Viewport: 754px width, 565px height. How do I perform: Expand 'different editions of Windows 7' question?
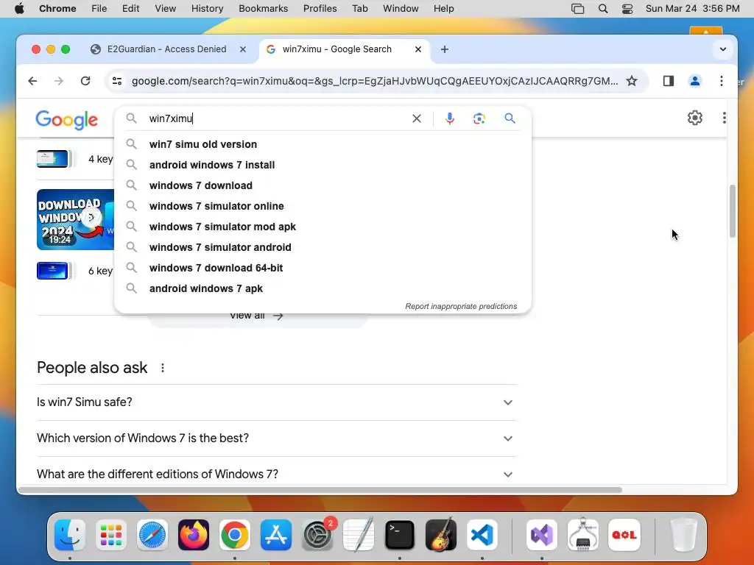(277, 475)
